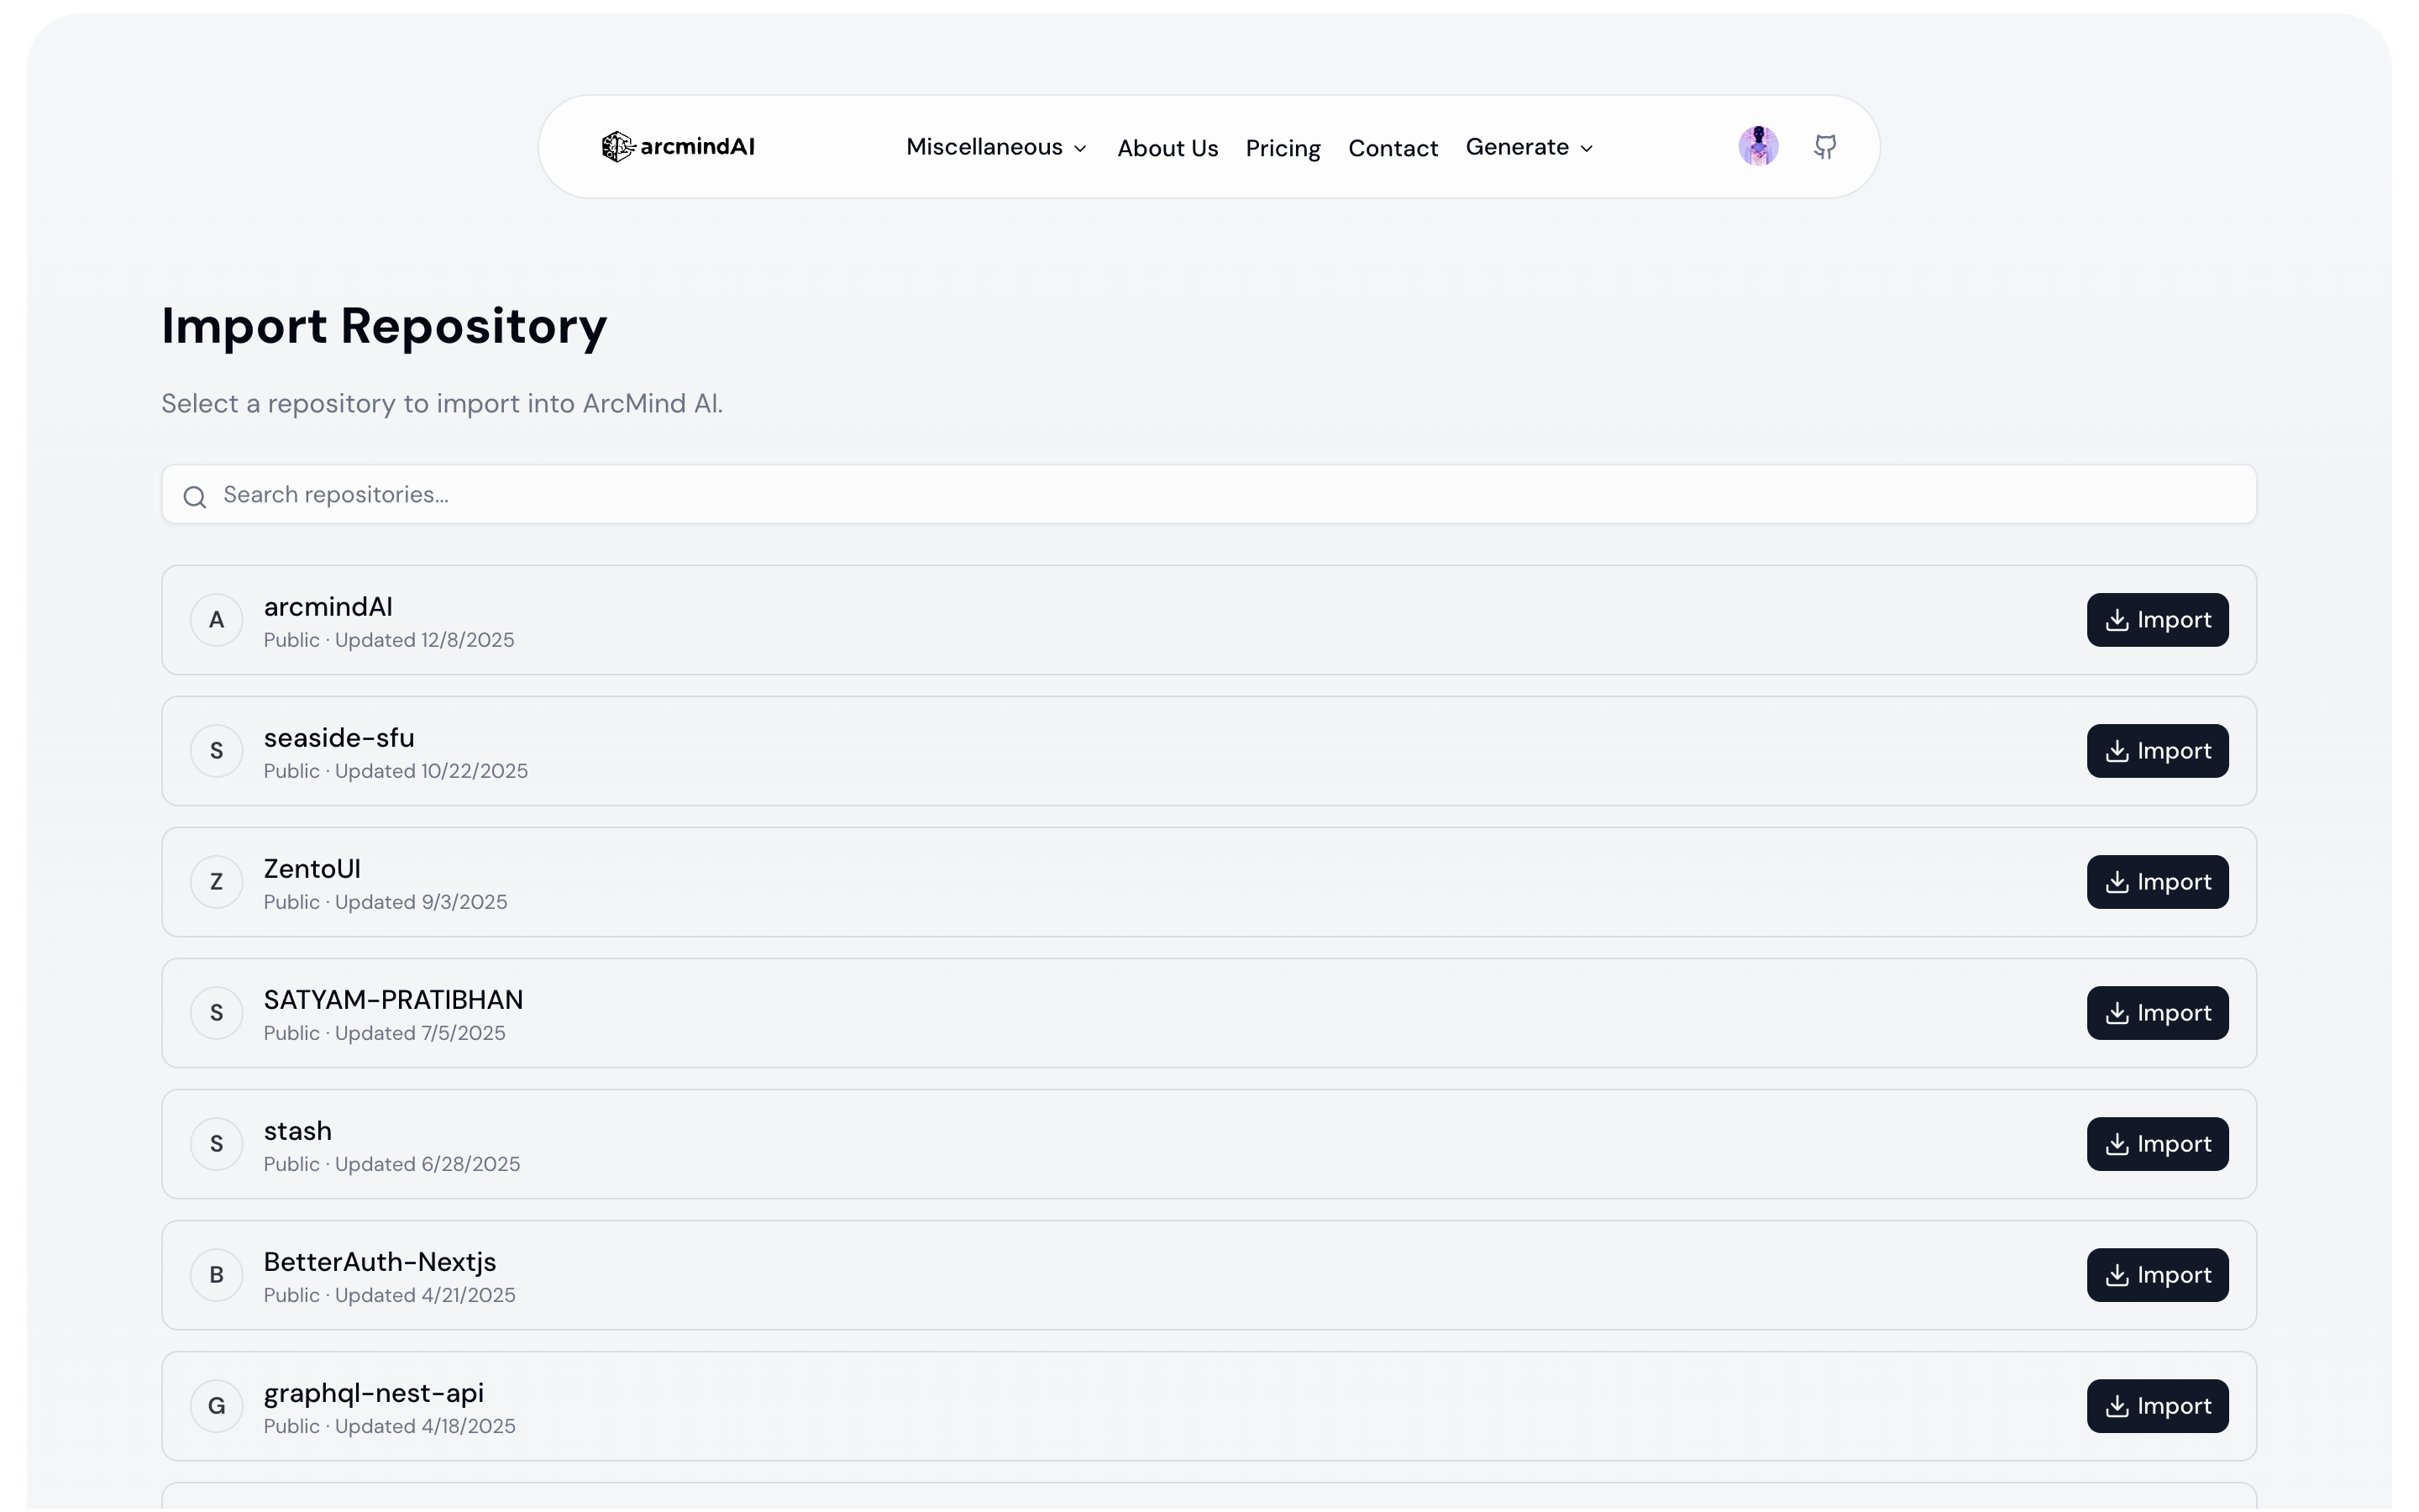Viewport: 2419px width, 1512px height.
Task: Open the Pricing page
Action: [x=1283, y=146]
